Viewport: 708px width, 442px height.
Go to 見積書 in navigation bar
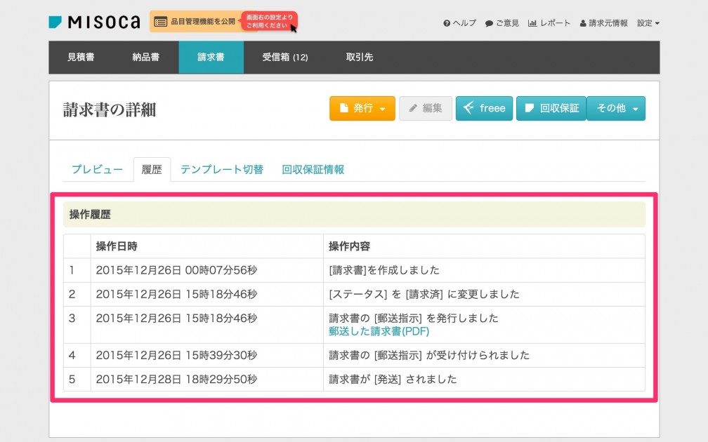(81, 58)
